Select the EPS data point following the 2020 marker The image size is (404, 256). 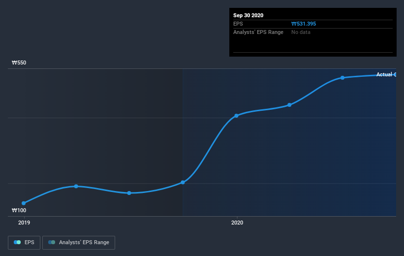pyautogui.click(x=289, y=105)
